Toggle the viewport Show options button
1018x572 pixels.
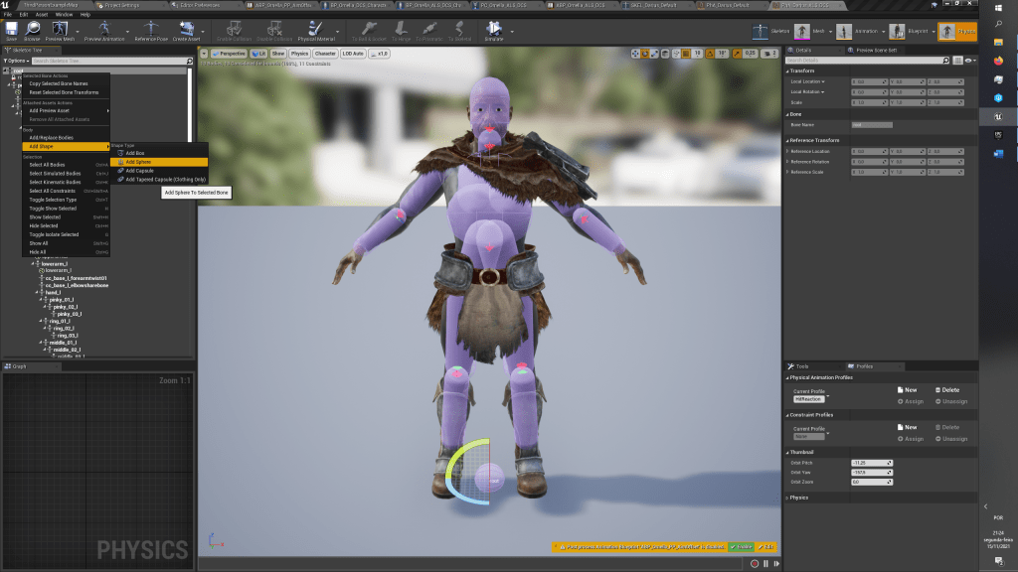[x=278, y=53]
